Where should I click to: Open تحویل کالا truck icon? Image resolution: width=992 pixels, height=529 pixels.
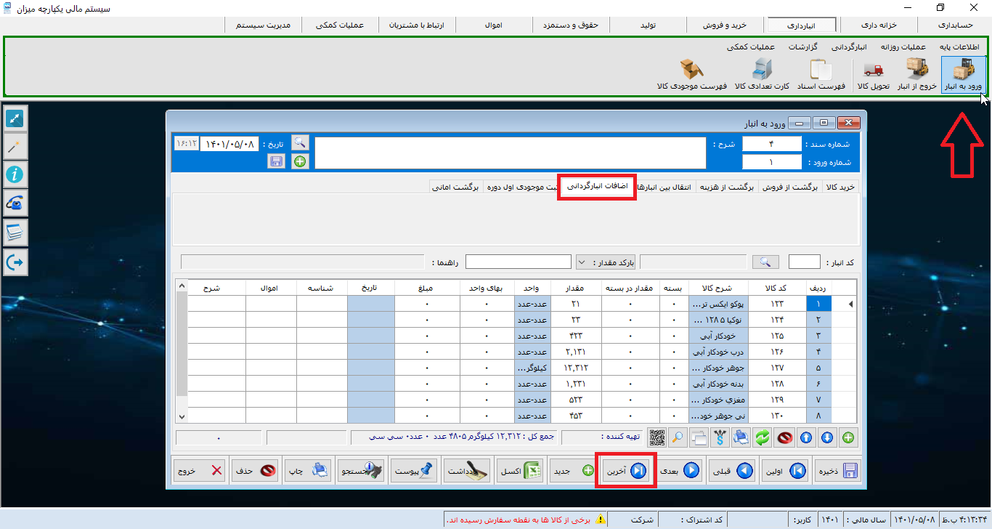pyautogui.click(x=873, y=75)
